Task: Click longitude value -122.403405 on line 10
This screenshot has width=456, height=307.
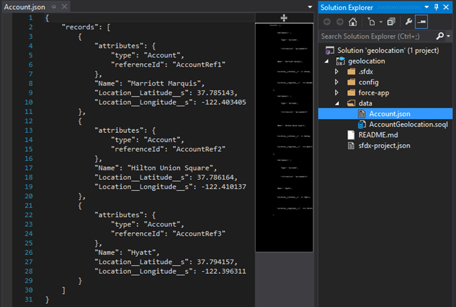Action: tap(223, 102)
